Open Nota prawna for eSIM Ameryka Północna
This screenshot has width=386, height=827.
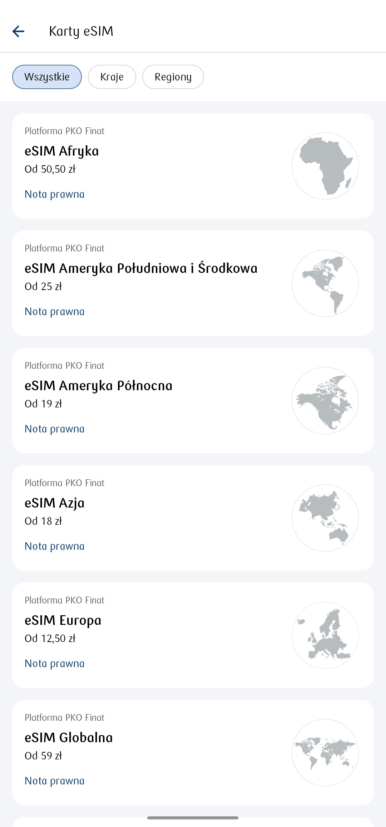[55, 429]
